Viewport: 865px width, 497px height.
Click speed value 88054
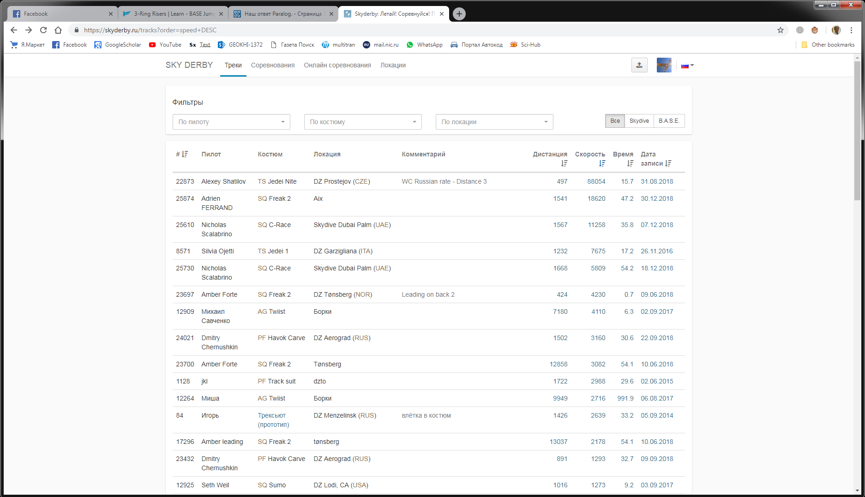(x=596, y=181)
